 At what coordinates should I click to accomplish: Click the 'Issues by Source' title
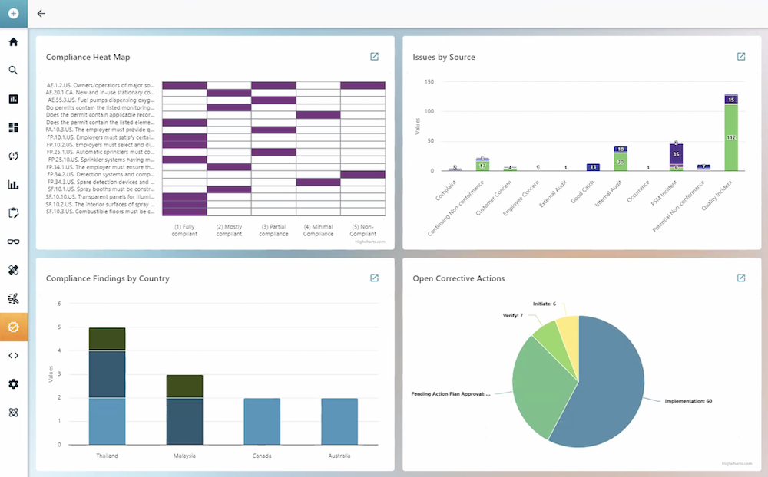pyautogui.click(x=444, y=57)
